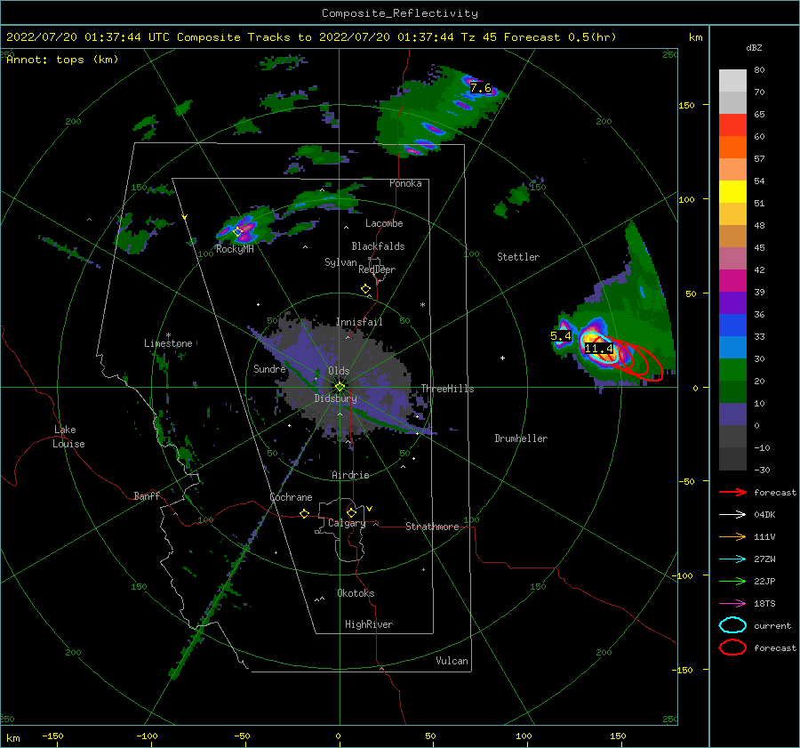
Task: Click the Lacombe city label
Action: click(384, 223)
